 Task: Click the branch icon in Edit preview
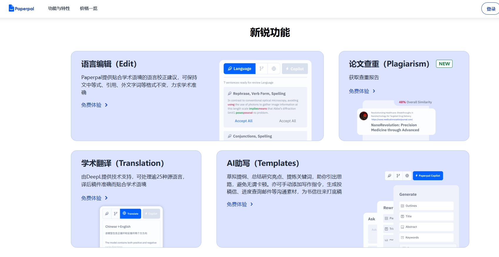pos(261,69)
